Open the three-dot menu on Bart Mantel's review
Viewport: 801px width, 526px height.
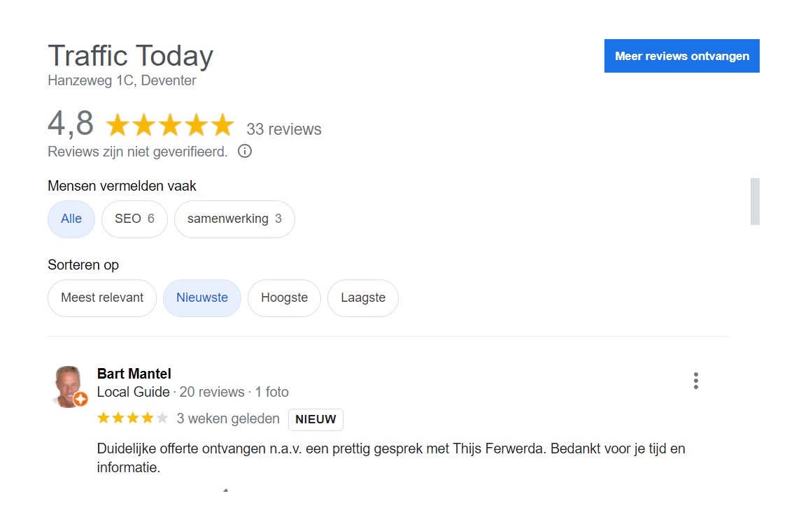tap(695, 381)
